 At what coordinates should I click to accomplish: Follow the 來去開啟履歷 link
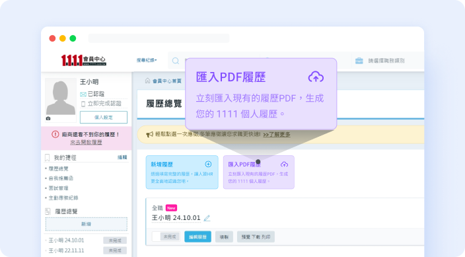(x=86, y=142)
